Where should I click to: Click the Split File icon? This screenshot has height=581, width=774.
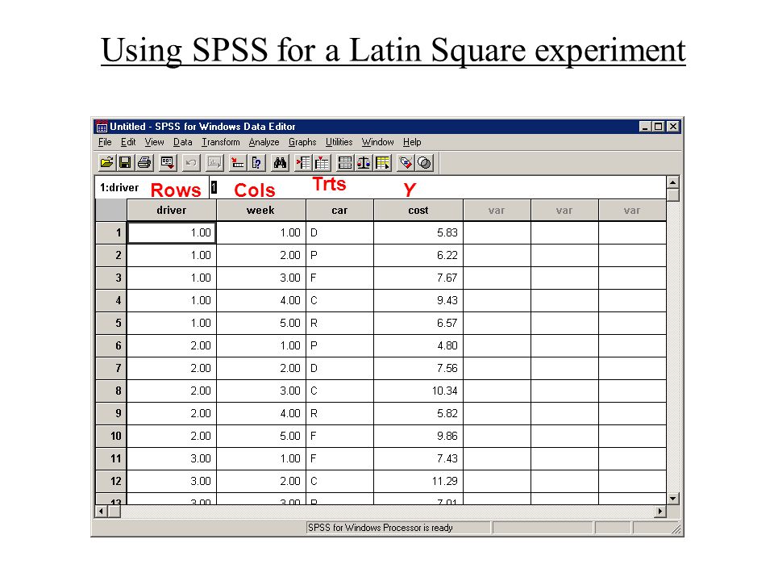point(345,162)
